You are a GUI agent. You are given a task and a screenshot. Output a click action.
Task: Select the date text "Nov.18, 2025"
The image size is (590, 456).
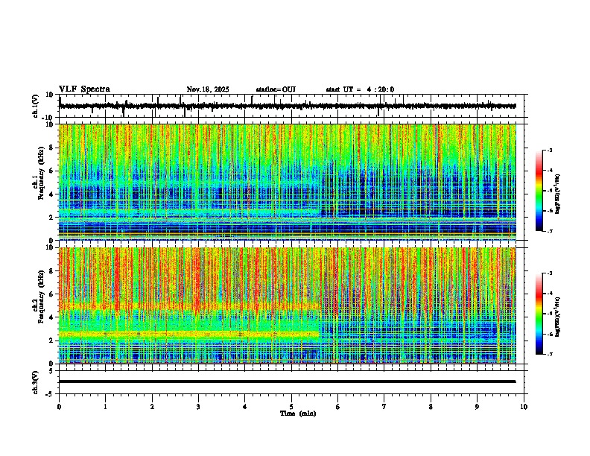click(208, 89)
